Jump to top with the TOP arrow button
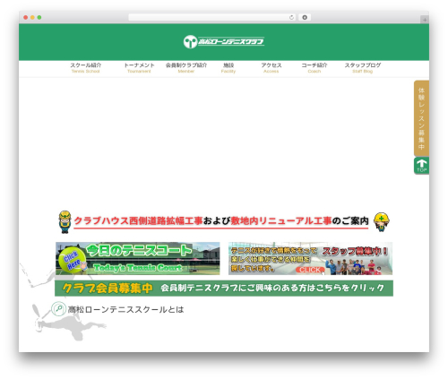The height and width of the screenshot is (379, 448). tap(421, 166)
